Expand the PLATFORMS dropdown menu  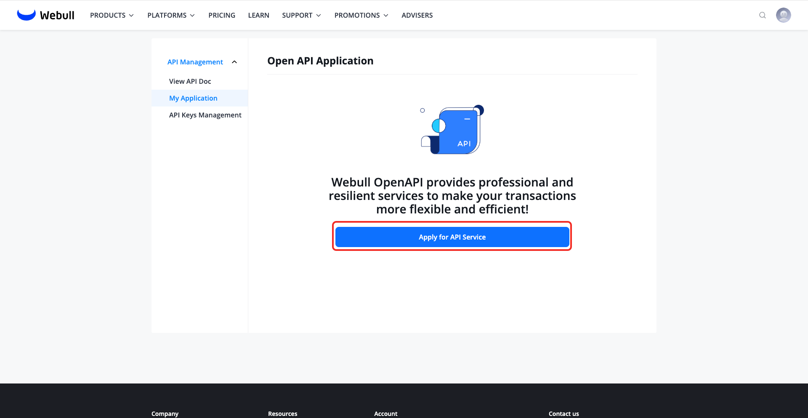click(171, 15)
